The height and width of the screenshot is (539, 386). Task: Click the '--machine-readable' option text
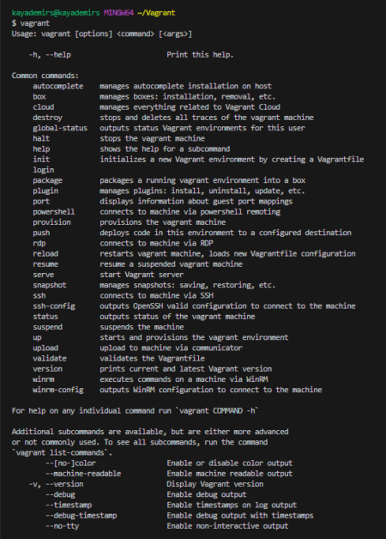tap(83, 474)
